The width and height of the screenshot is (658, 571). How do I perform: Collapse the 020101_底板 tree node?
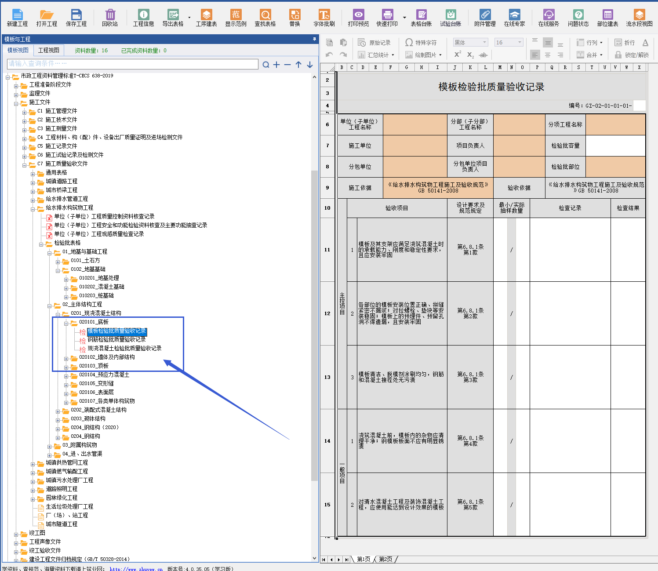coord(66,323)
